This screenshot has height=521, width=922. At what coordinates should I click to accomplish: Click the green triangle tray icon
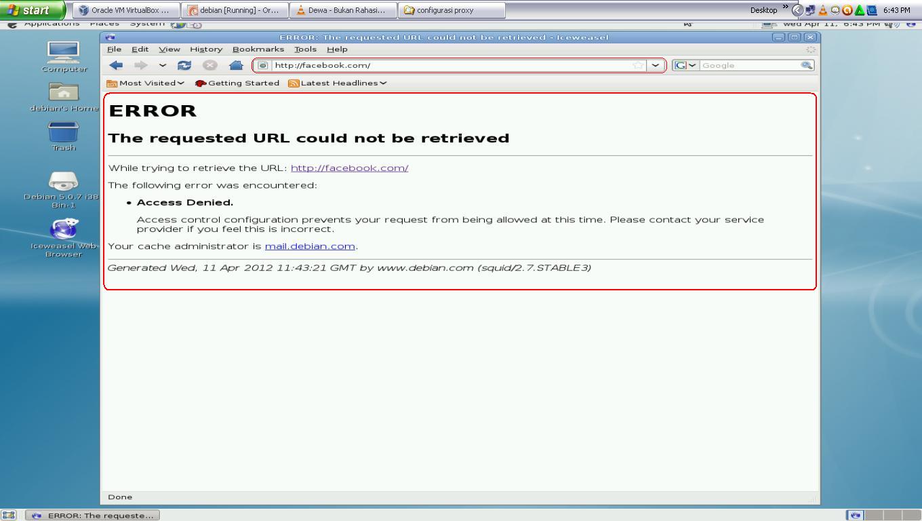pyautogui.click(x=860, y=10)
